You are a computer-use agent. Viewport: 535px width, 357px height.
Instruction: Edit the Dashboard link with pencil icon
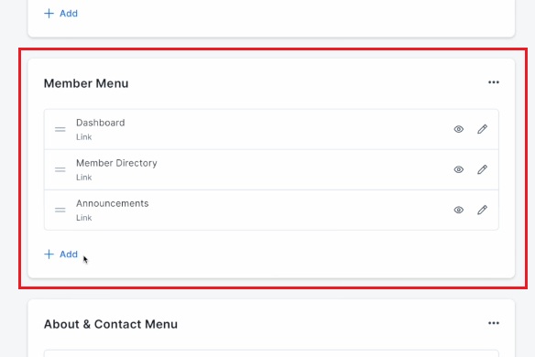(x=482, y=129)
